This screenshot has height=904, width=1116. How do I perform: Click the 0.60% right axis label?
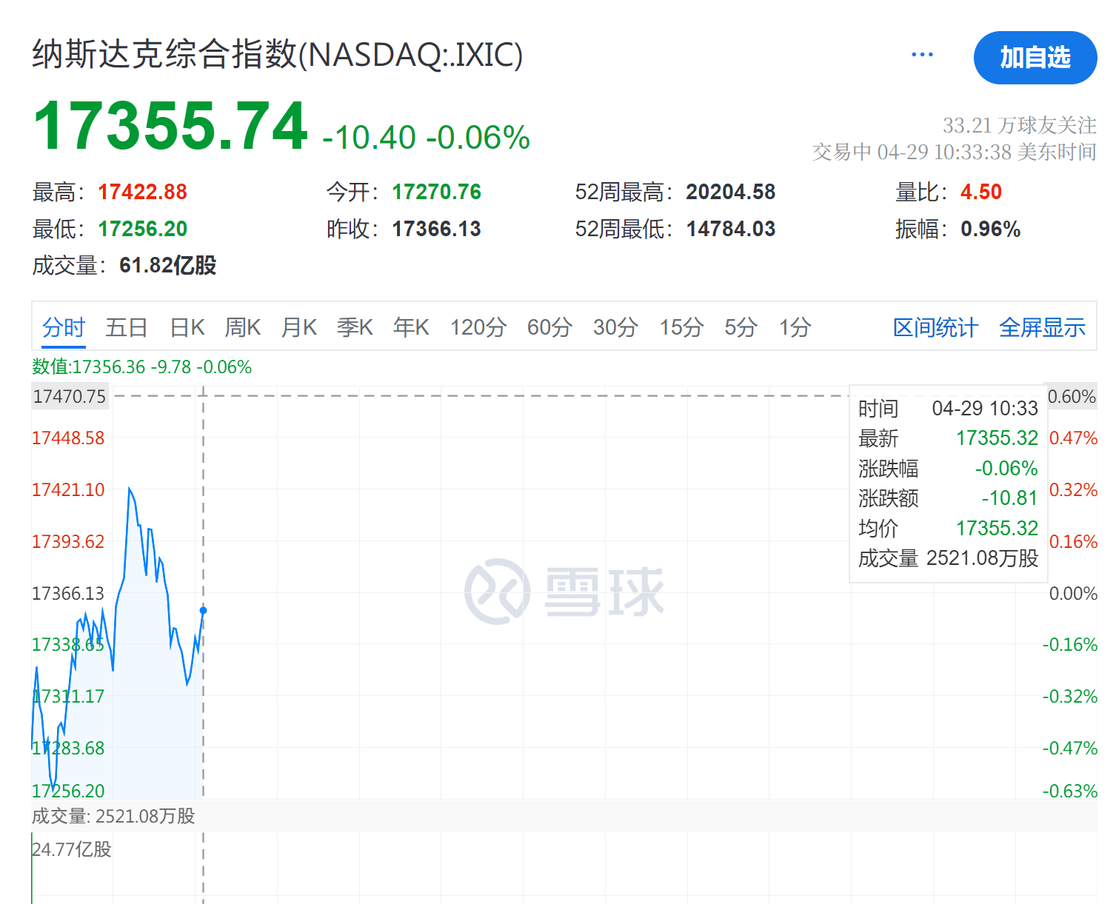[1072, 397]
